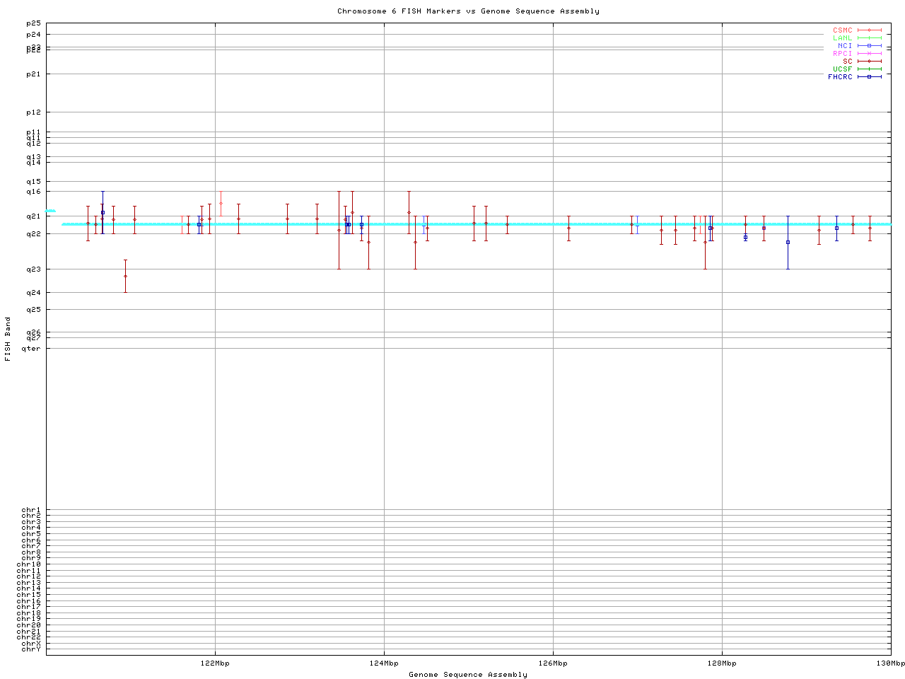This screenshot has width=905, height=679.
Task: Click the isolated black data point below q23
Action: [x=125, y=276]
